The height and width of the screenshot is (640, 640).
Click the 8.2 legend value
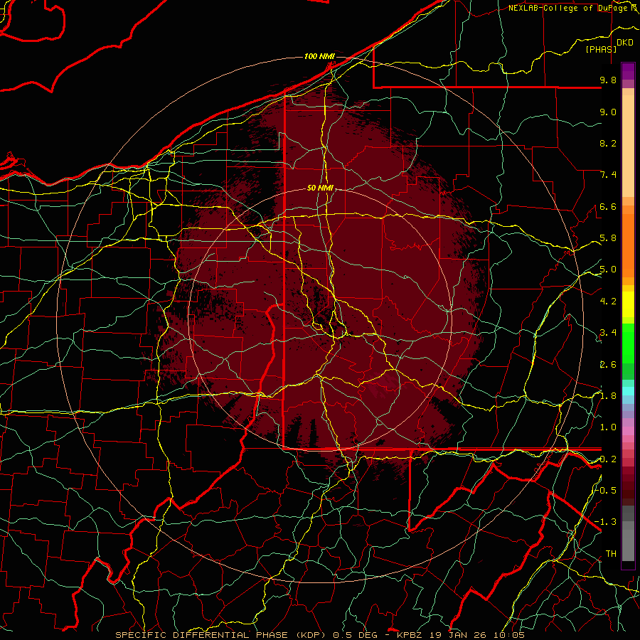pyautogui.click(x=608, y=143)
